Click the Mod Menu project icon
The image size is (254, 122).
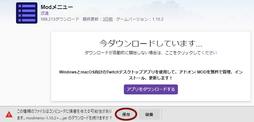27,13
